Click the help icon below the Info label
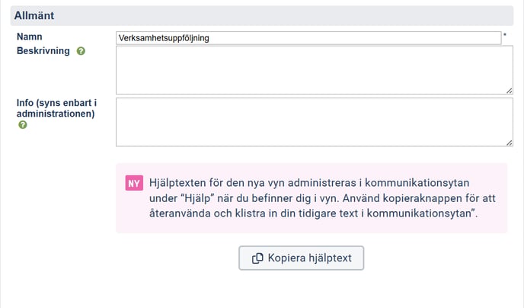The height and width of the screenshot is (308, 524). click(22, 125)
